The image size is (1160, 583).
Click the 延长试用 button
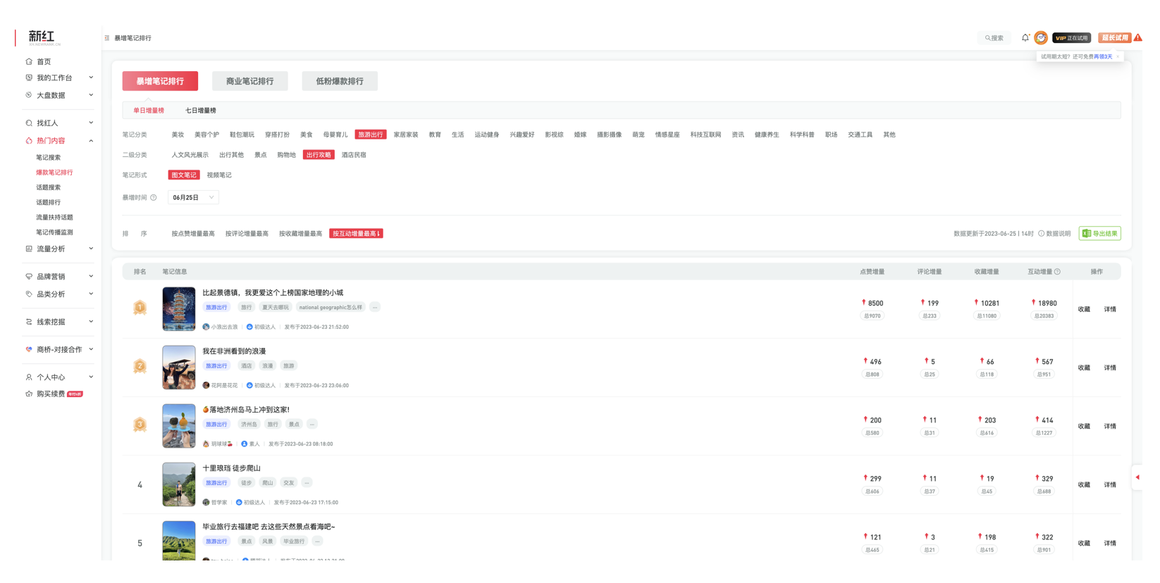tap(1114, 38)
